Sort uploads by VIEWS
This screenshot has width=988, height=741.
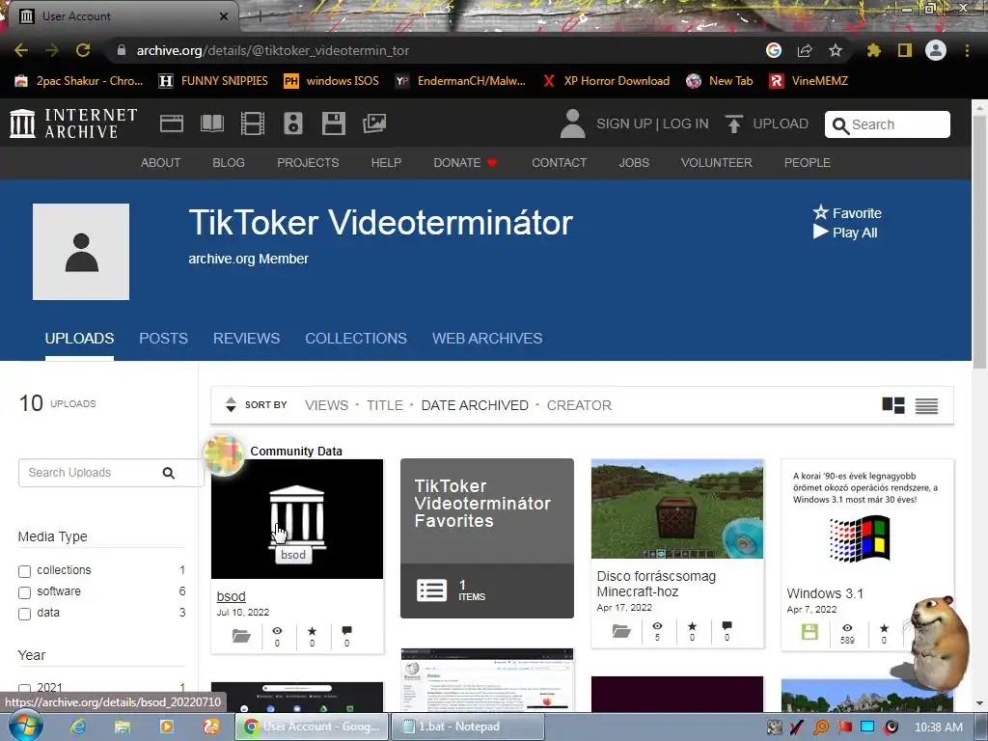[326, 405]
